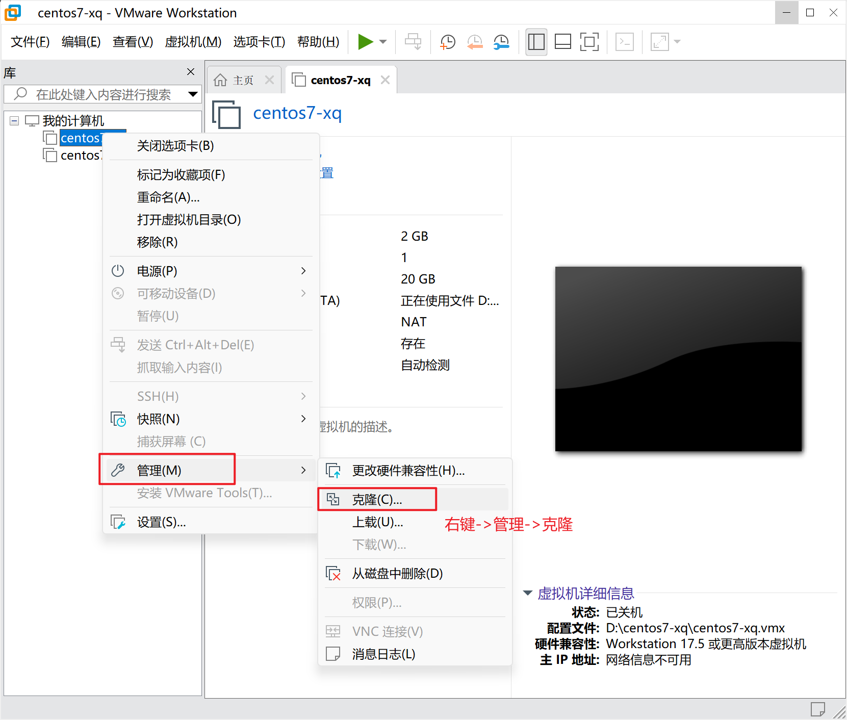Revert to snapshot toolbar icon
Image resolution: width=847 pixels, height=720 pixels.
tap(475, 42)
